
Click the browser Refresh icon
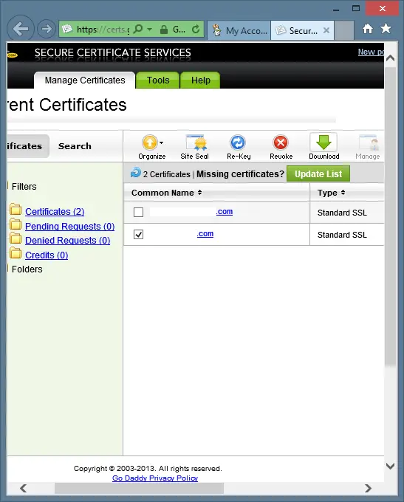pos(196,29)
